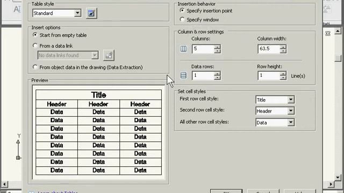Viewport: 344px width, 193px height.
Task: Click the Row height input field
Action: pos(269,76)
